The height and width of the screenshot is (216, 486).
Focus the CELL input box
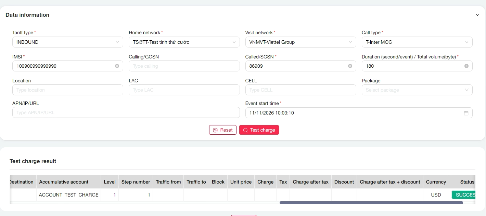pyautogui.click(x=300, y=90)
